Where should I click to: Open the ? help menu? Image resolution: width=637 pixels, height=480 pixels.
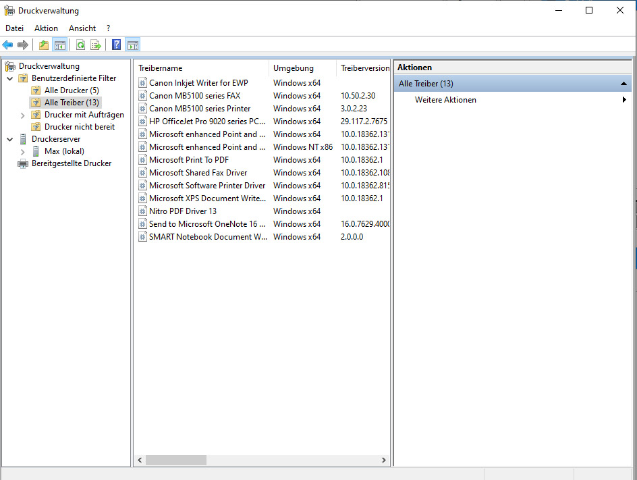coord(108,28)
